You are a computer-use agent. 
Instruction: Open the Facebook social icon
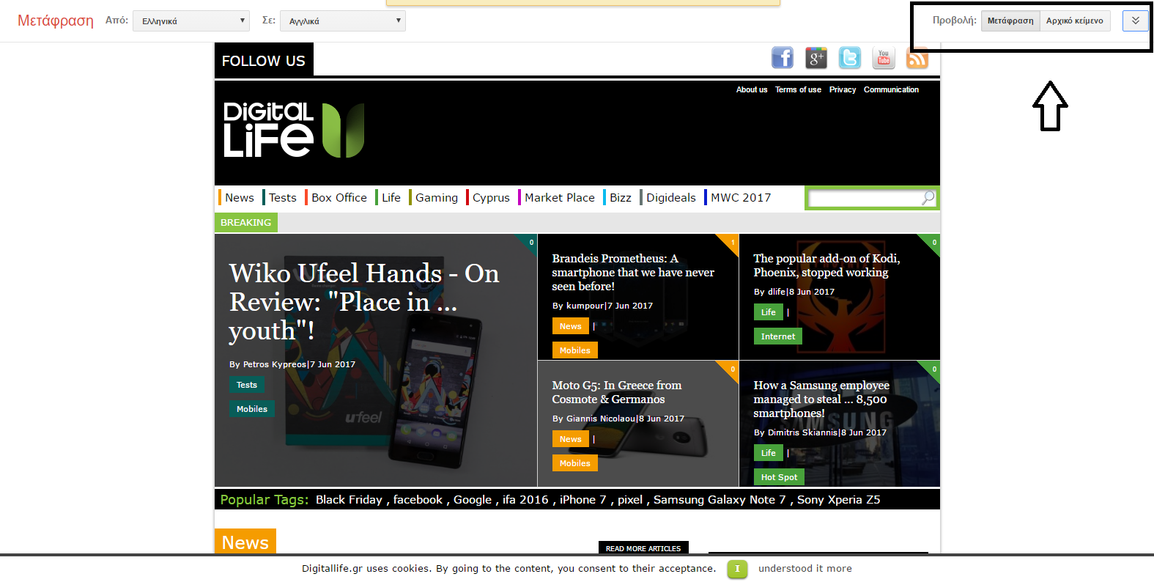783,58
